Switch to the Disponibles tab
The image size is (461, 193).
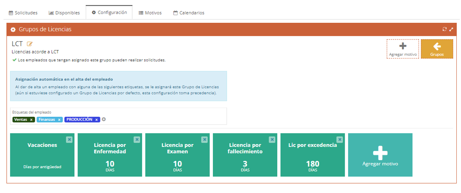pos(64,13)
